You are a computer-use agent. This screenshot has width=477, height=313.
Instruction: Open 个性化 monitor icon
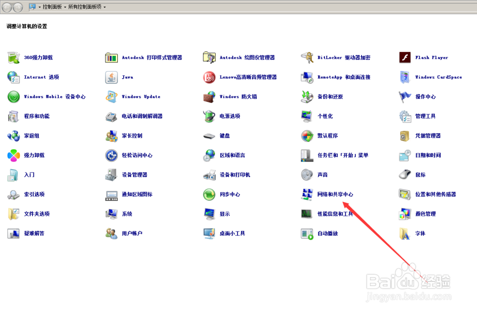307,116
